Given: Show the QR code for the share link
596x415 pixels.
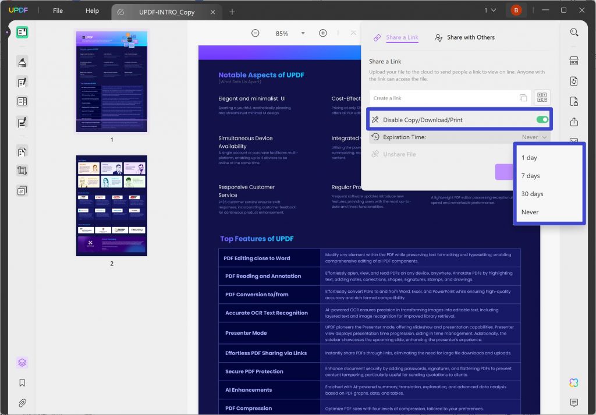Looking at the screenshot, I should pos(541,97).
